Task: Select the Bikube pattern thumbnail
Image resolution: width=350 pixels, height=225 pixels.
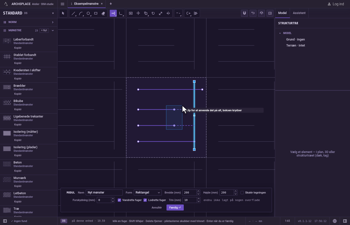Action: pyautogui.click(x=7, y=102)
